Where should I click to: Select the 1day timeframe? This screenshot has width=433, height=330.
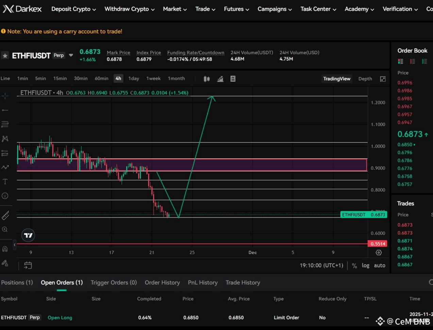point(134,78)
